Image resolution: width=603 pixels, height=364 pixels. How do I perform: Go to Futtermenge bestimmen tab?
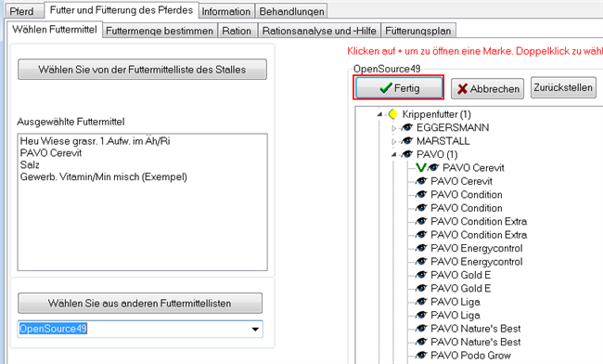[160, 31]
